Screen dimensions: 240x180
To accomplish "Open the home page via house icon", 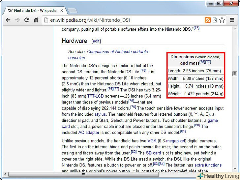I will 36,20.
